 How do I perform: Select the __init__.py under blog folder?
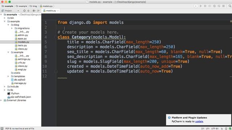(22, 32)
